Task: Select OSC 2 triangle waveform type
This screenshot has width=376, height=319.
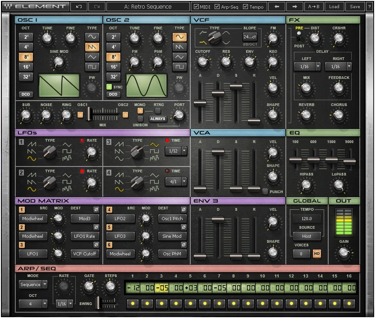Action: (179, 57)
